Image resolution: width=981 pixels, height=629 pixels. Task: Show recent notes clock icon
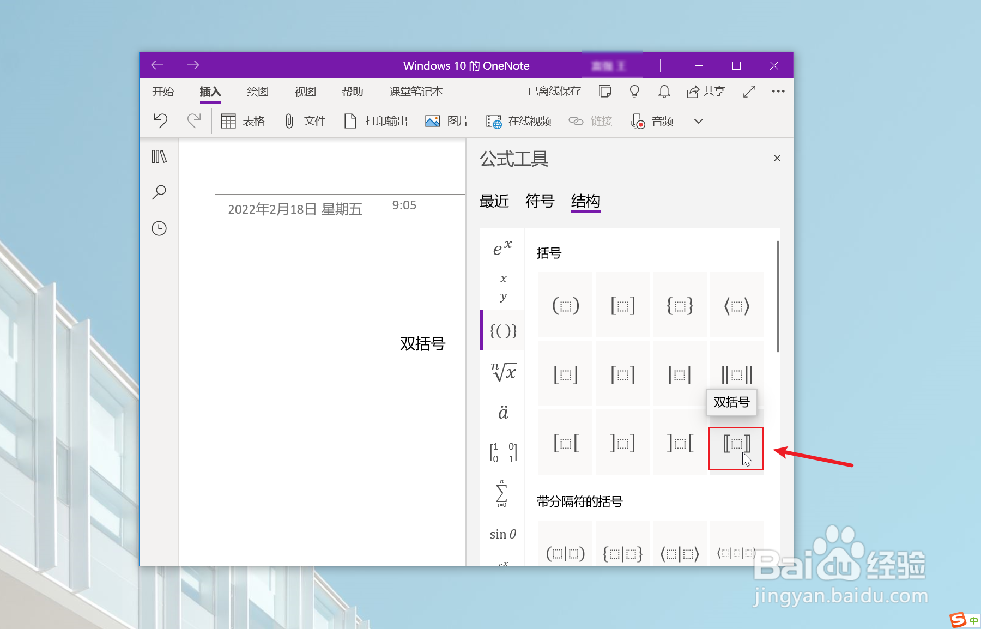pos(159,228)
